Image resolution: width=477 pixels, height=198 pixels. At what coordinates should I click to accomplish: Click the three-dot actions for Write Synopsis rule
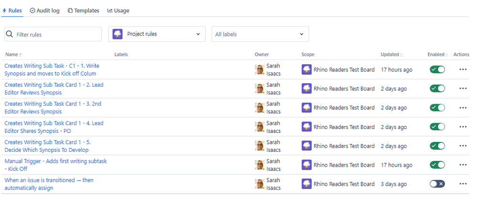coord(462,69)
